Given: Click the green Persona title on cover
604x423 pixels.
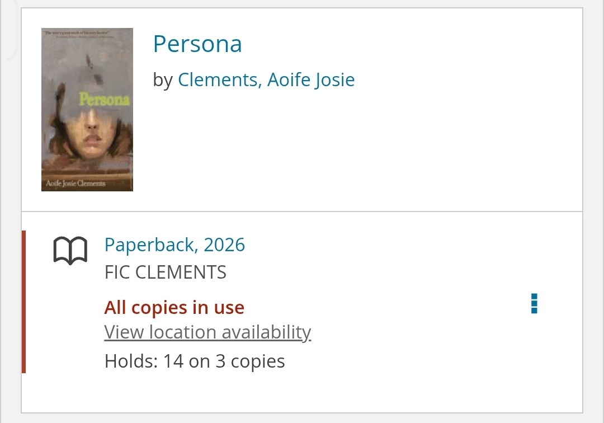Looking at the screenshot, I should coord(104,100).
